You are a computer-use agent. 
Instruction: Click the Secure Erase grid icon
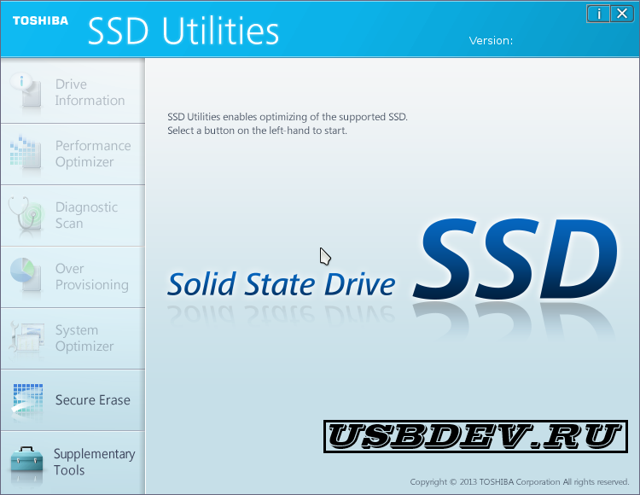(27, 400)
